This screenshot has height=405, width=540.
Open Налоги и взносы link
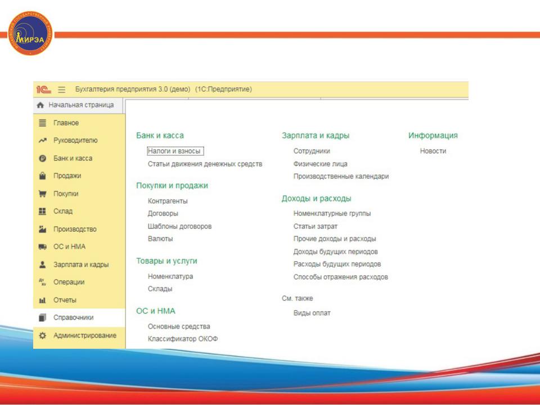click(174, 151)
